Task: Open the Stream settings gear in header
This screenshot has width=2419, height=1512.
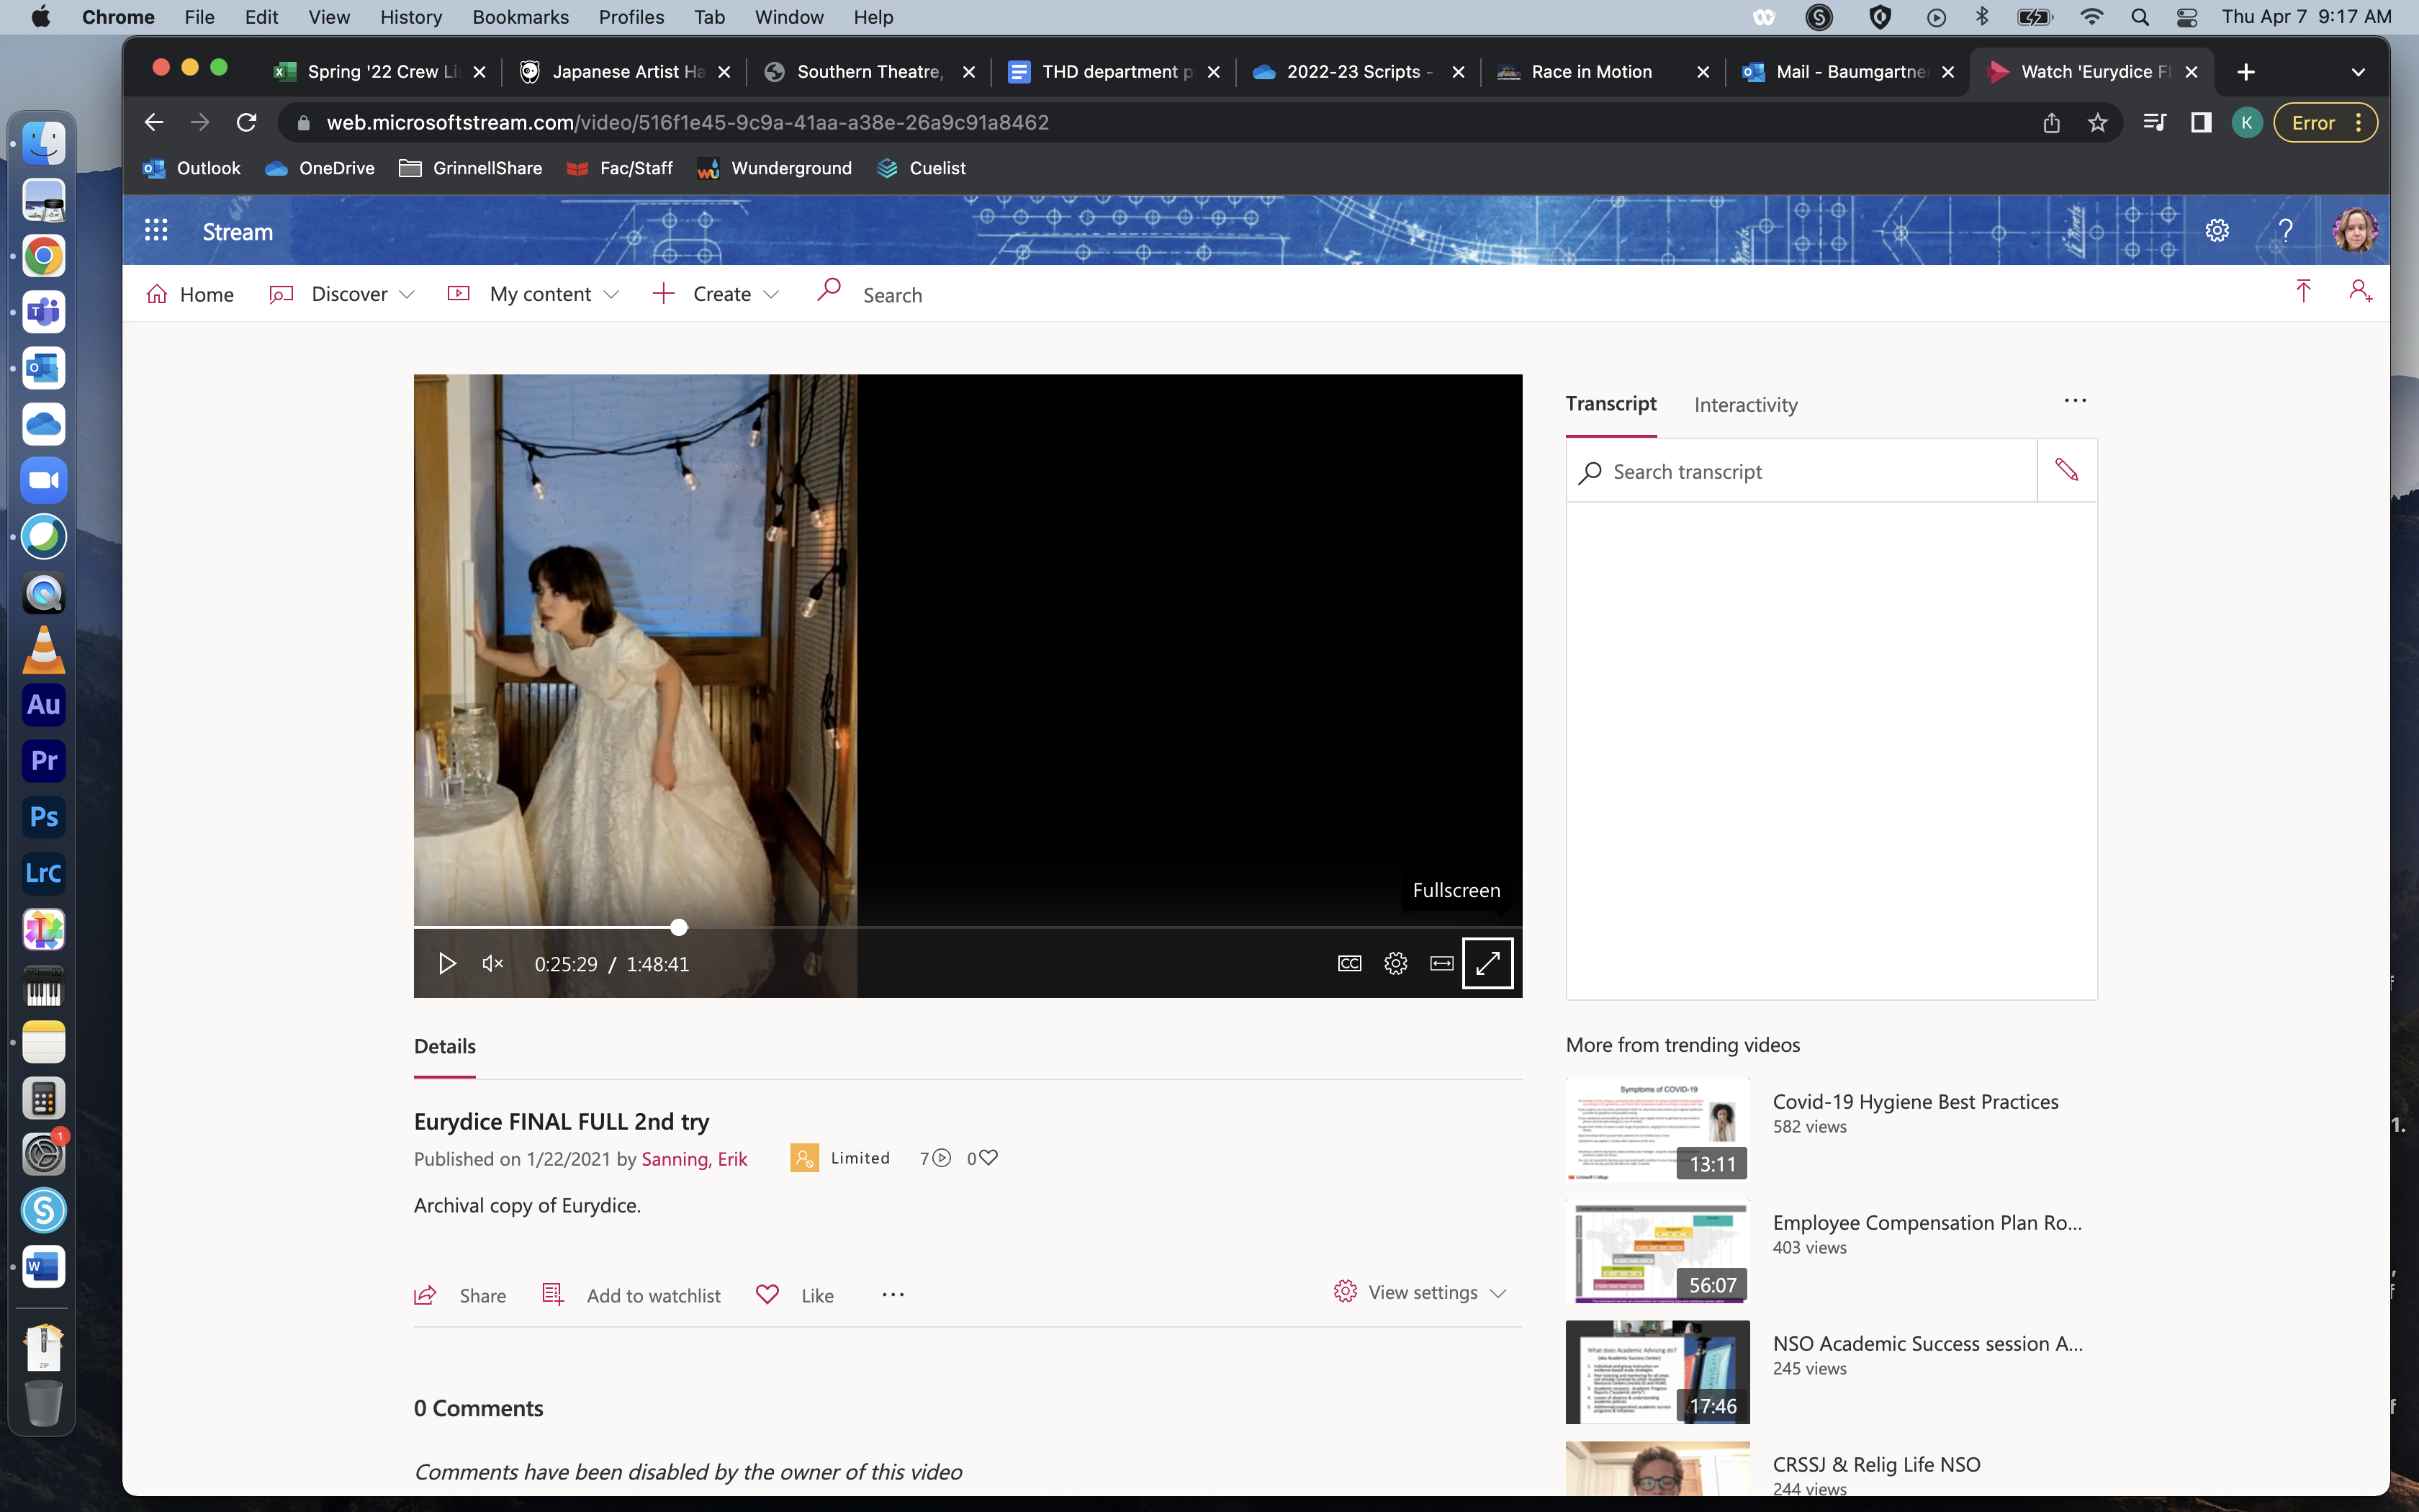Action: (2217, 231)
